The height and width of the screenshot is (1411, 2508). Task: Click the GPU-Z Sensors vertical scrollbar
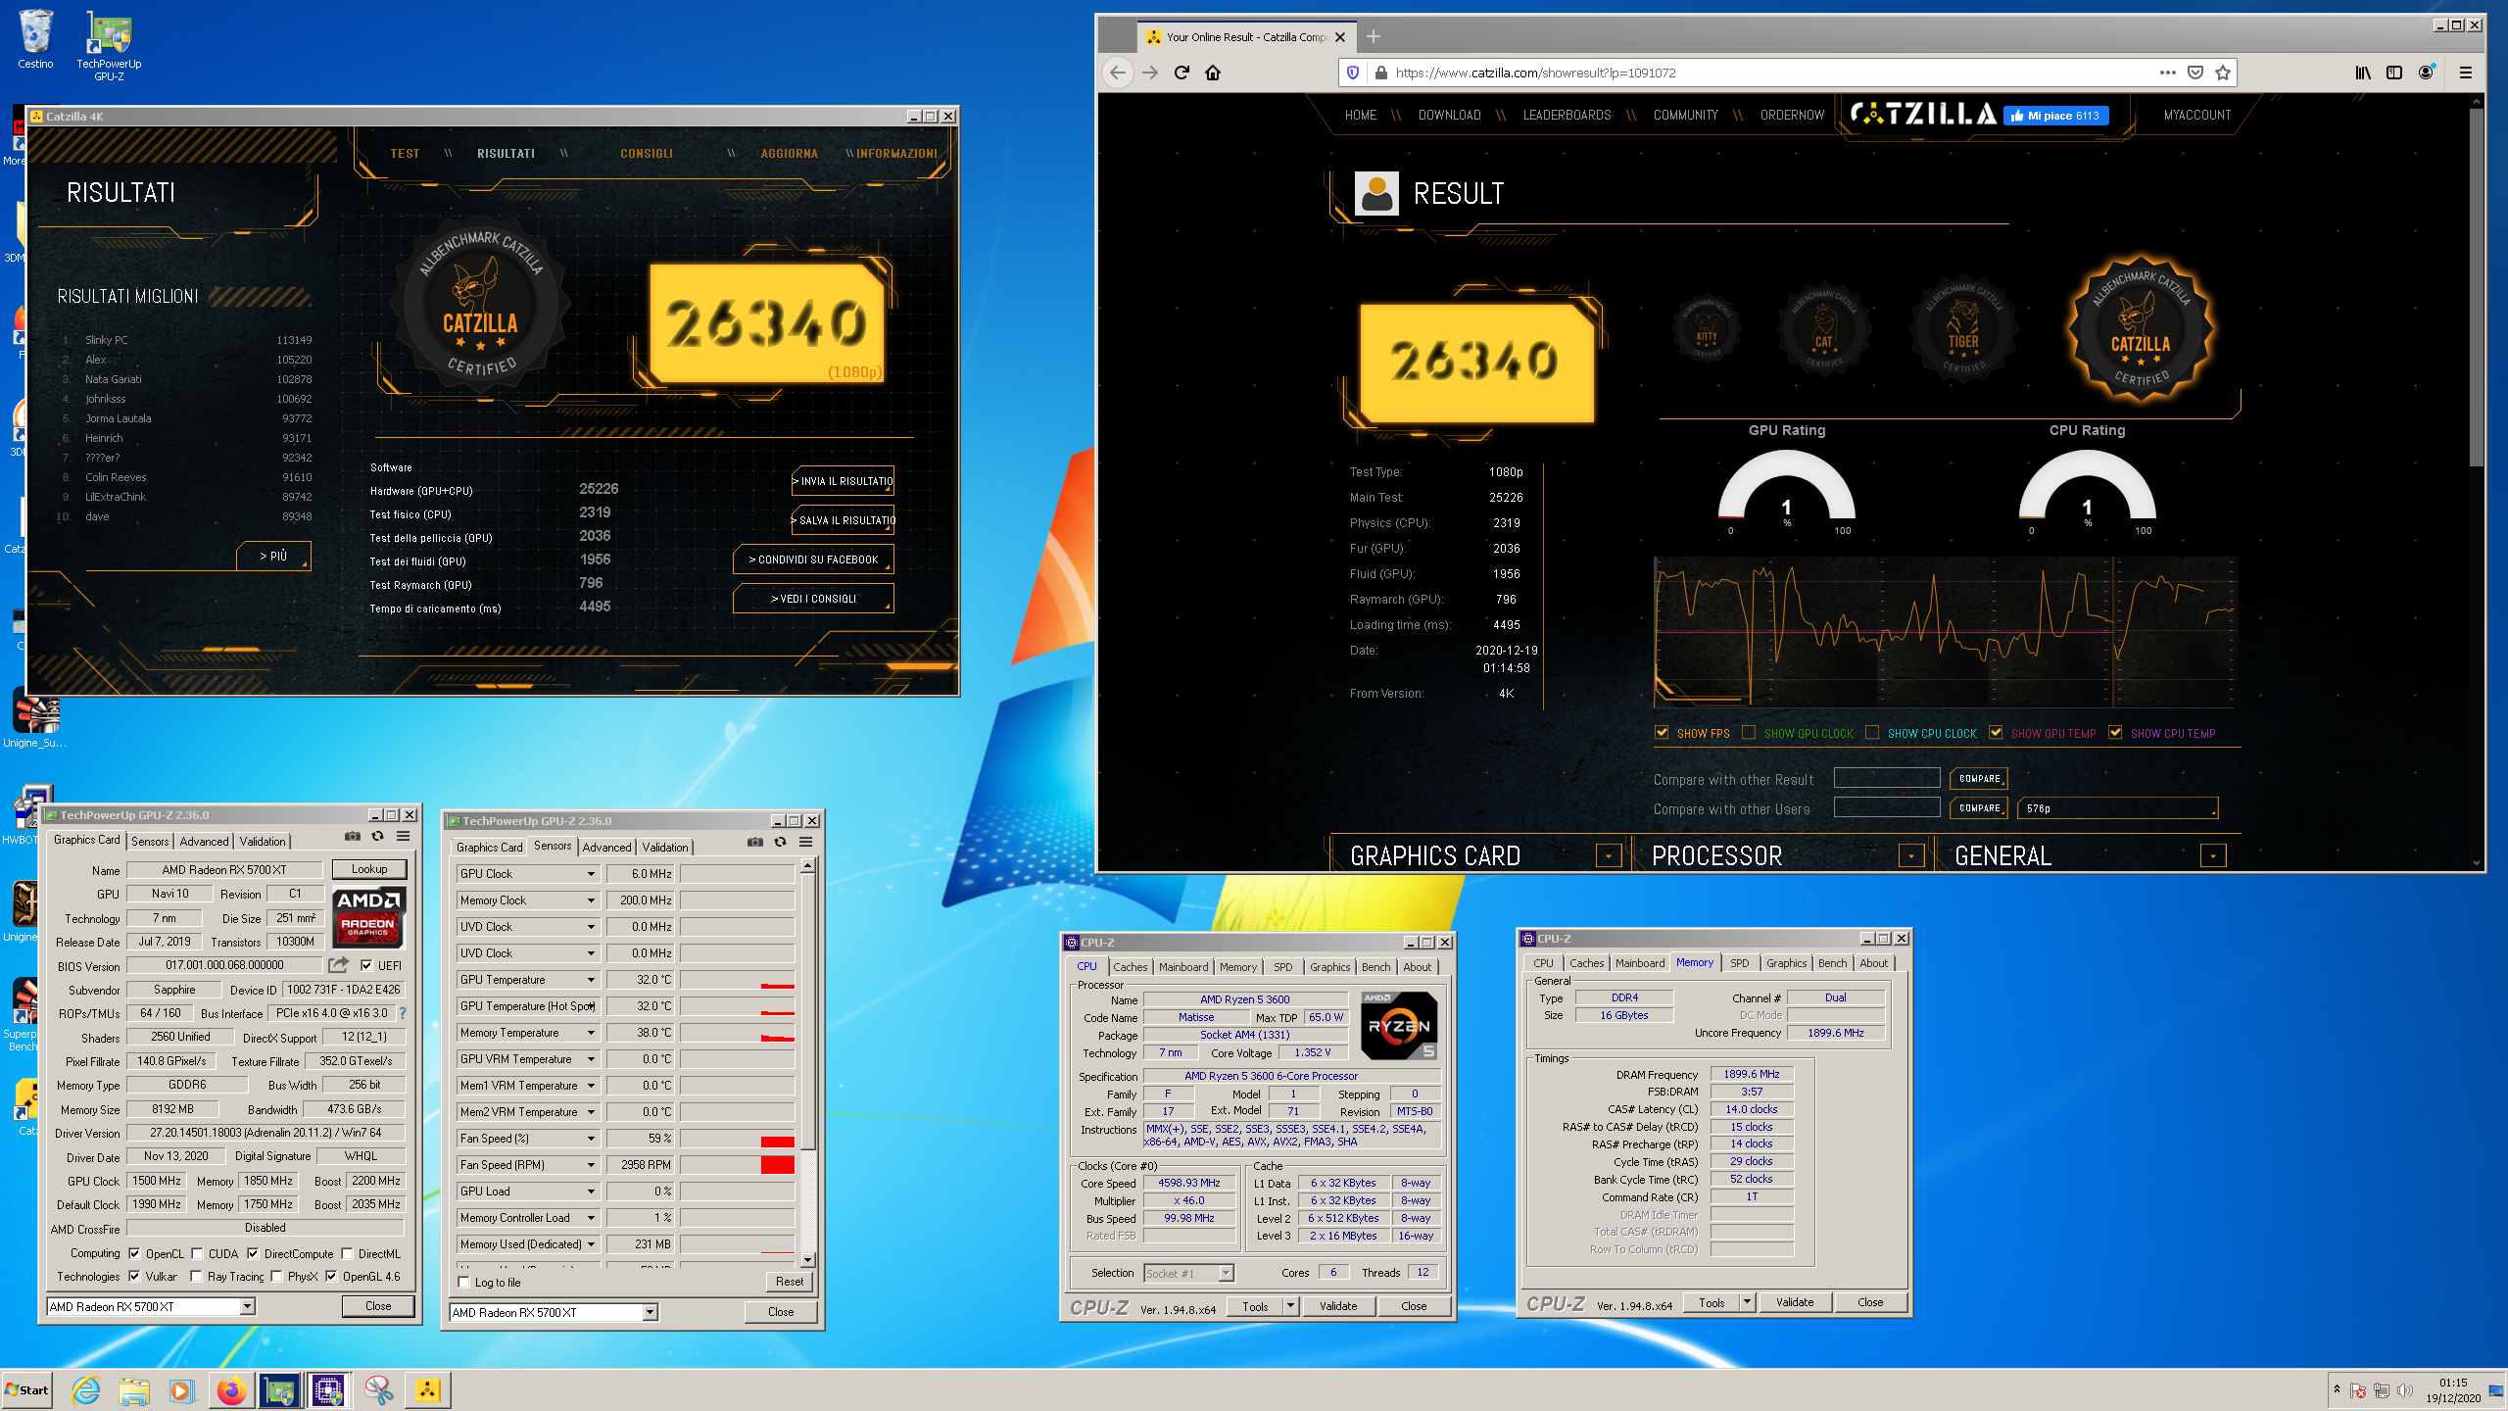tap(807, 1061)
